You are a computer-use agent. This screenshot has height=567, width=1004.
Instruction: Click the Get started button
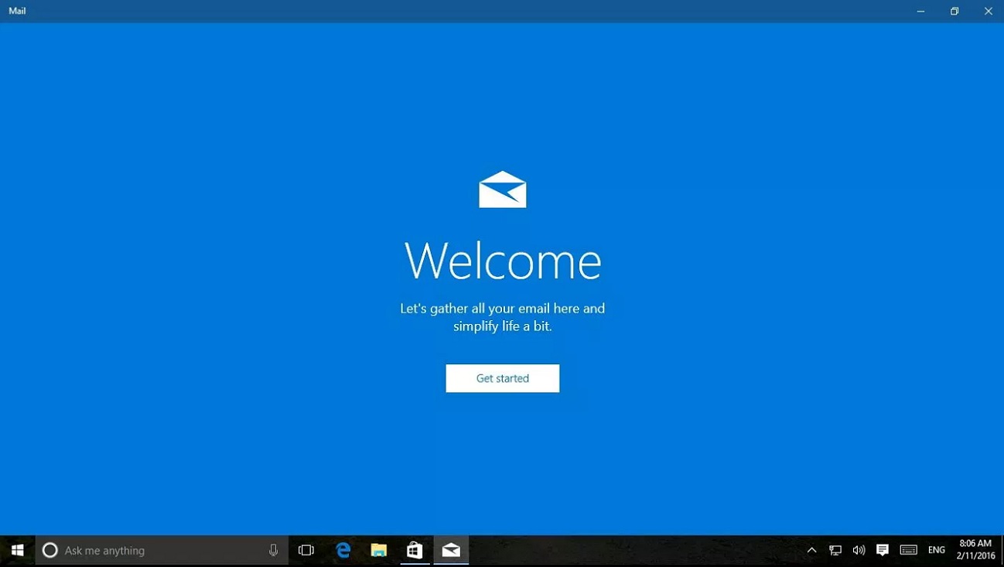tap(502, 378)
